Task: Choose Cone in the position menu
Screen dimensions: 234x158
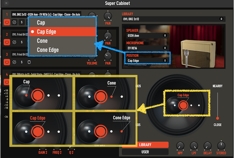Action: pyautogui.click(x=62, y=41)
